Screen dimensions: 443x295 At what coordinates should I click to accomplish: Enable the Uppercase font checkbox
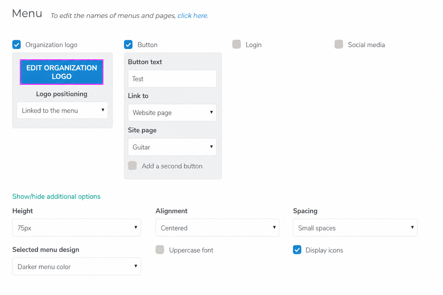click(160, 250)
